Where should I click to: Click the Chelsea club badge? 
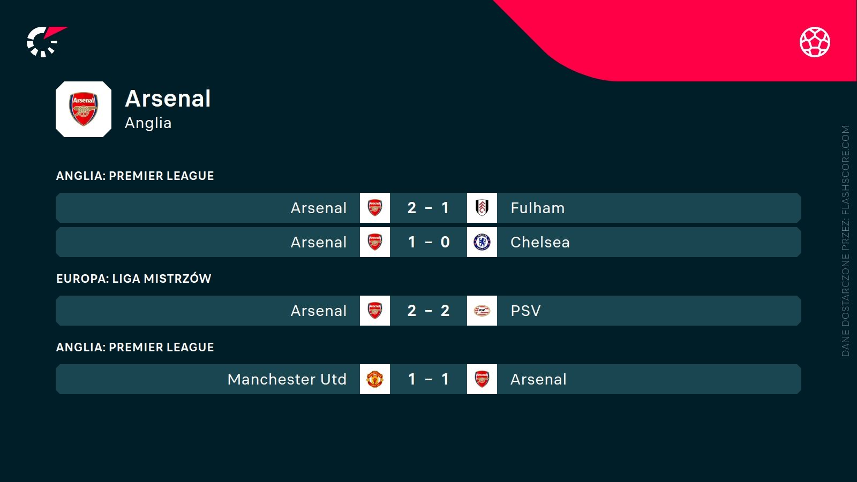[482, 242]
